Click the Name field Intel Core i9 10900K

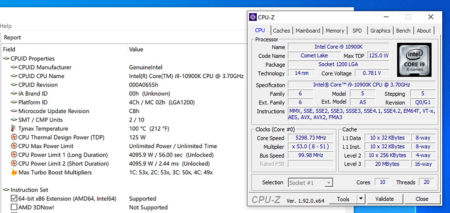(339, 47)
